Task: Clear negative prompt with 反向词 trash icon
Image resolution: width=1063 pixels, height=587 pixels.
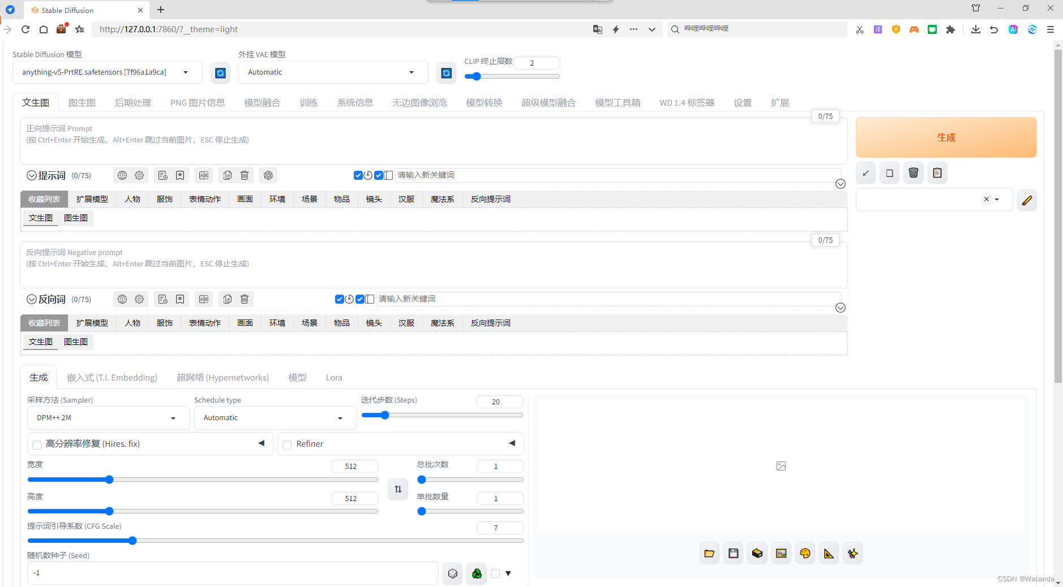Action: point(245,299)
